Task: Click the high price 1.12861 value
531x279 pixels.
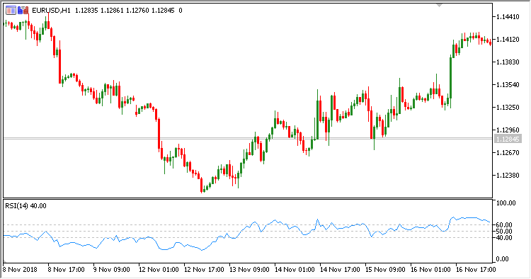Action: coord(112,11)
